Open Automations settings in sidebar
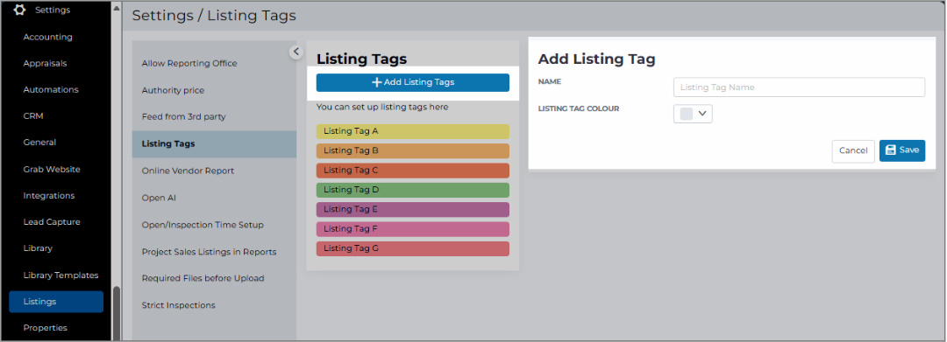The width and height of the screenshot is (947, 342). pos(51,90)
